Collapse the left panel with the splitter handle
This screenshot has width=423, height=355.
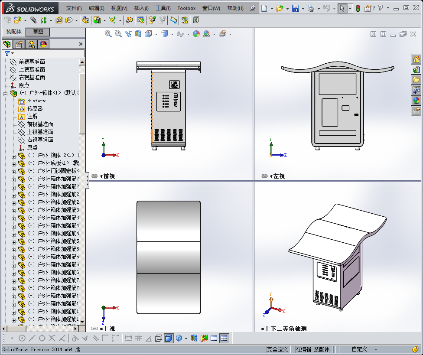[x=87, y=180]
